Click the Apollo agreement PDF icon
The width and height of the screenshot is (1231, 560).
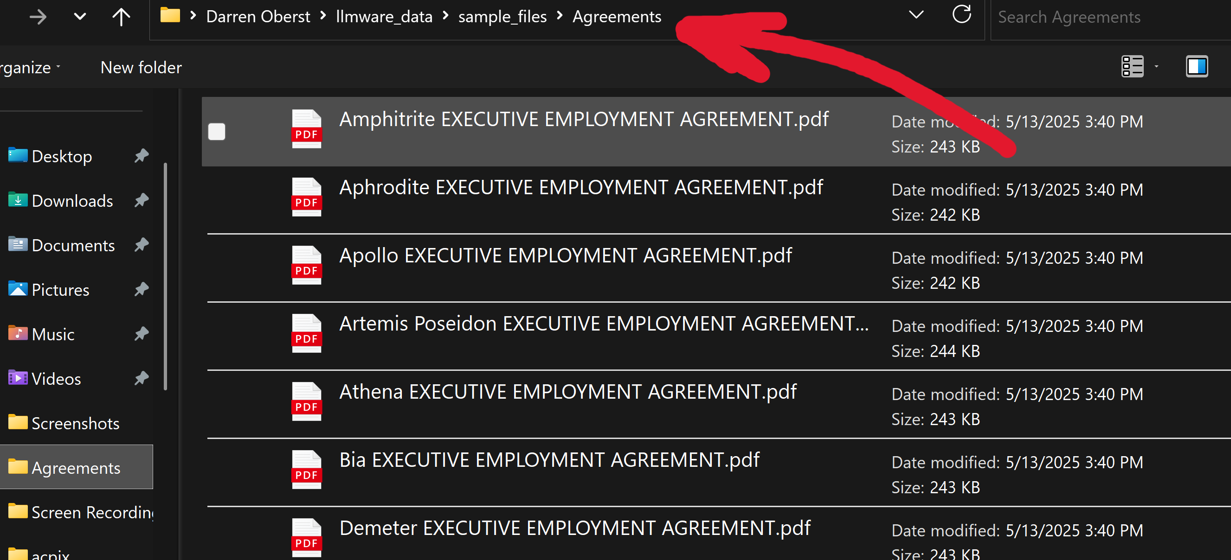click(306, 265)
